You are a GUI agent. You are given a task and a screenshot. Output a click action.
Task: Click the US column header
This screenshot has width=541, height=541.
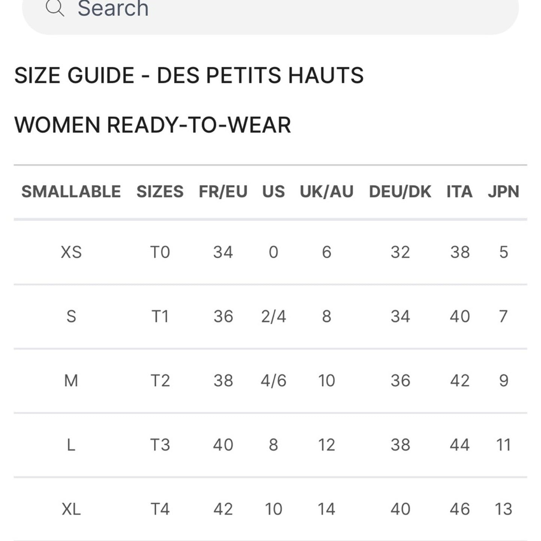(274, 191)
